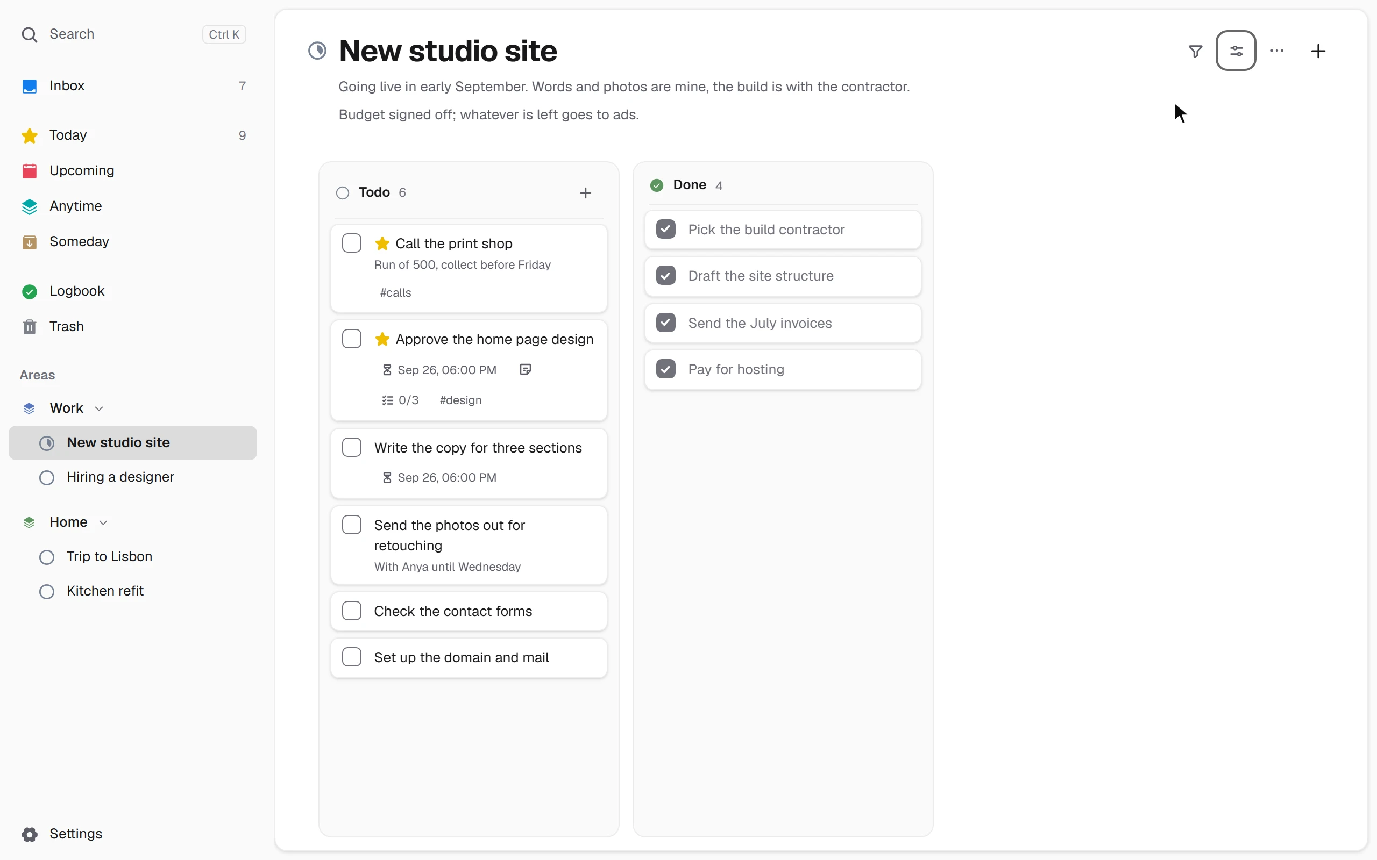The width and height of the screenshot is (1377, 860).
Task: Click the yellow Today star icon
Action: tap(29, 135)
